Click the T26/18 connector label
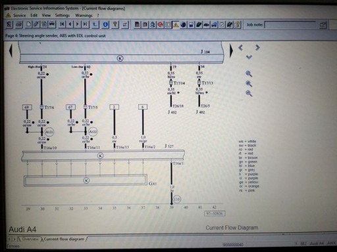 coord(178,106)
